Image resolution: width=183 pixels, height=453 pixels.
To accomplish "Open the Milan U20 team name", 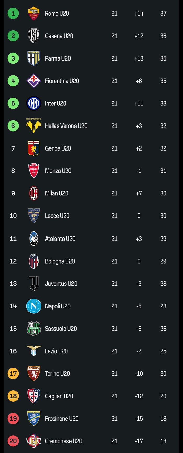I will coord(56,193).
